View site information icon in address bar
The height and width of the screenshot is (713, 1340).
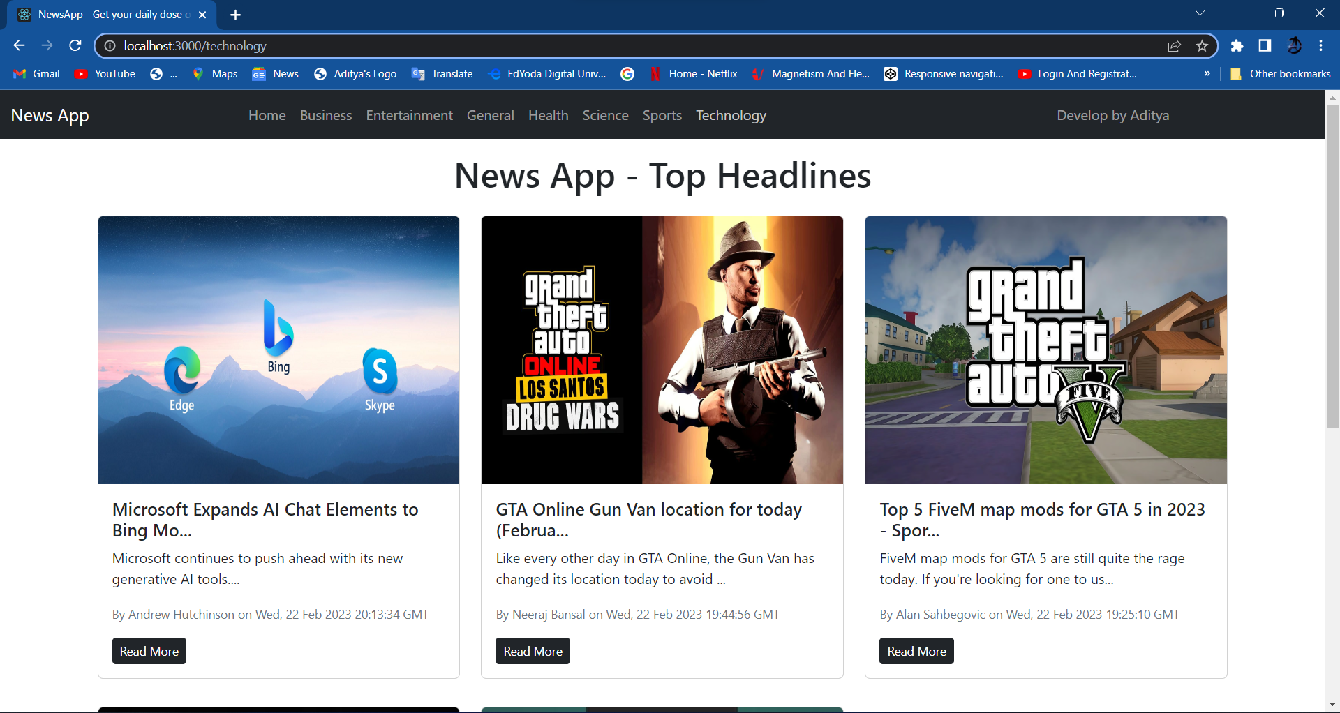110,46
